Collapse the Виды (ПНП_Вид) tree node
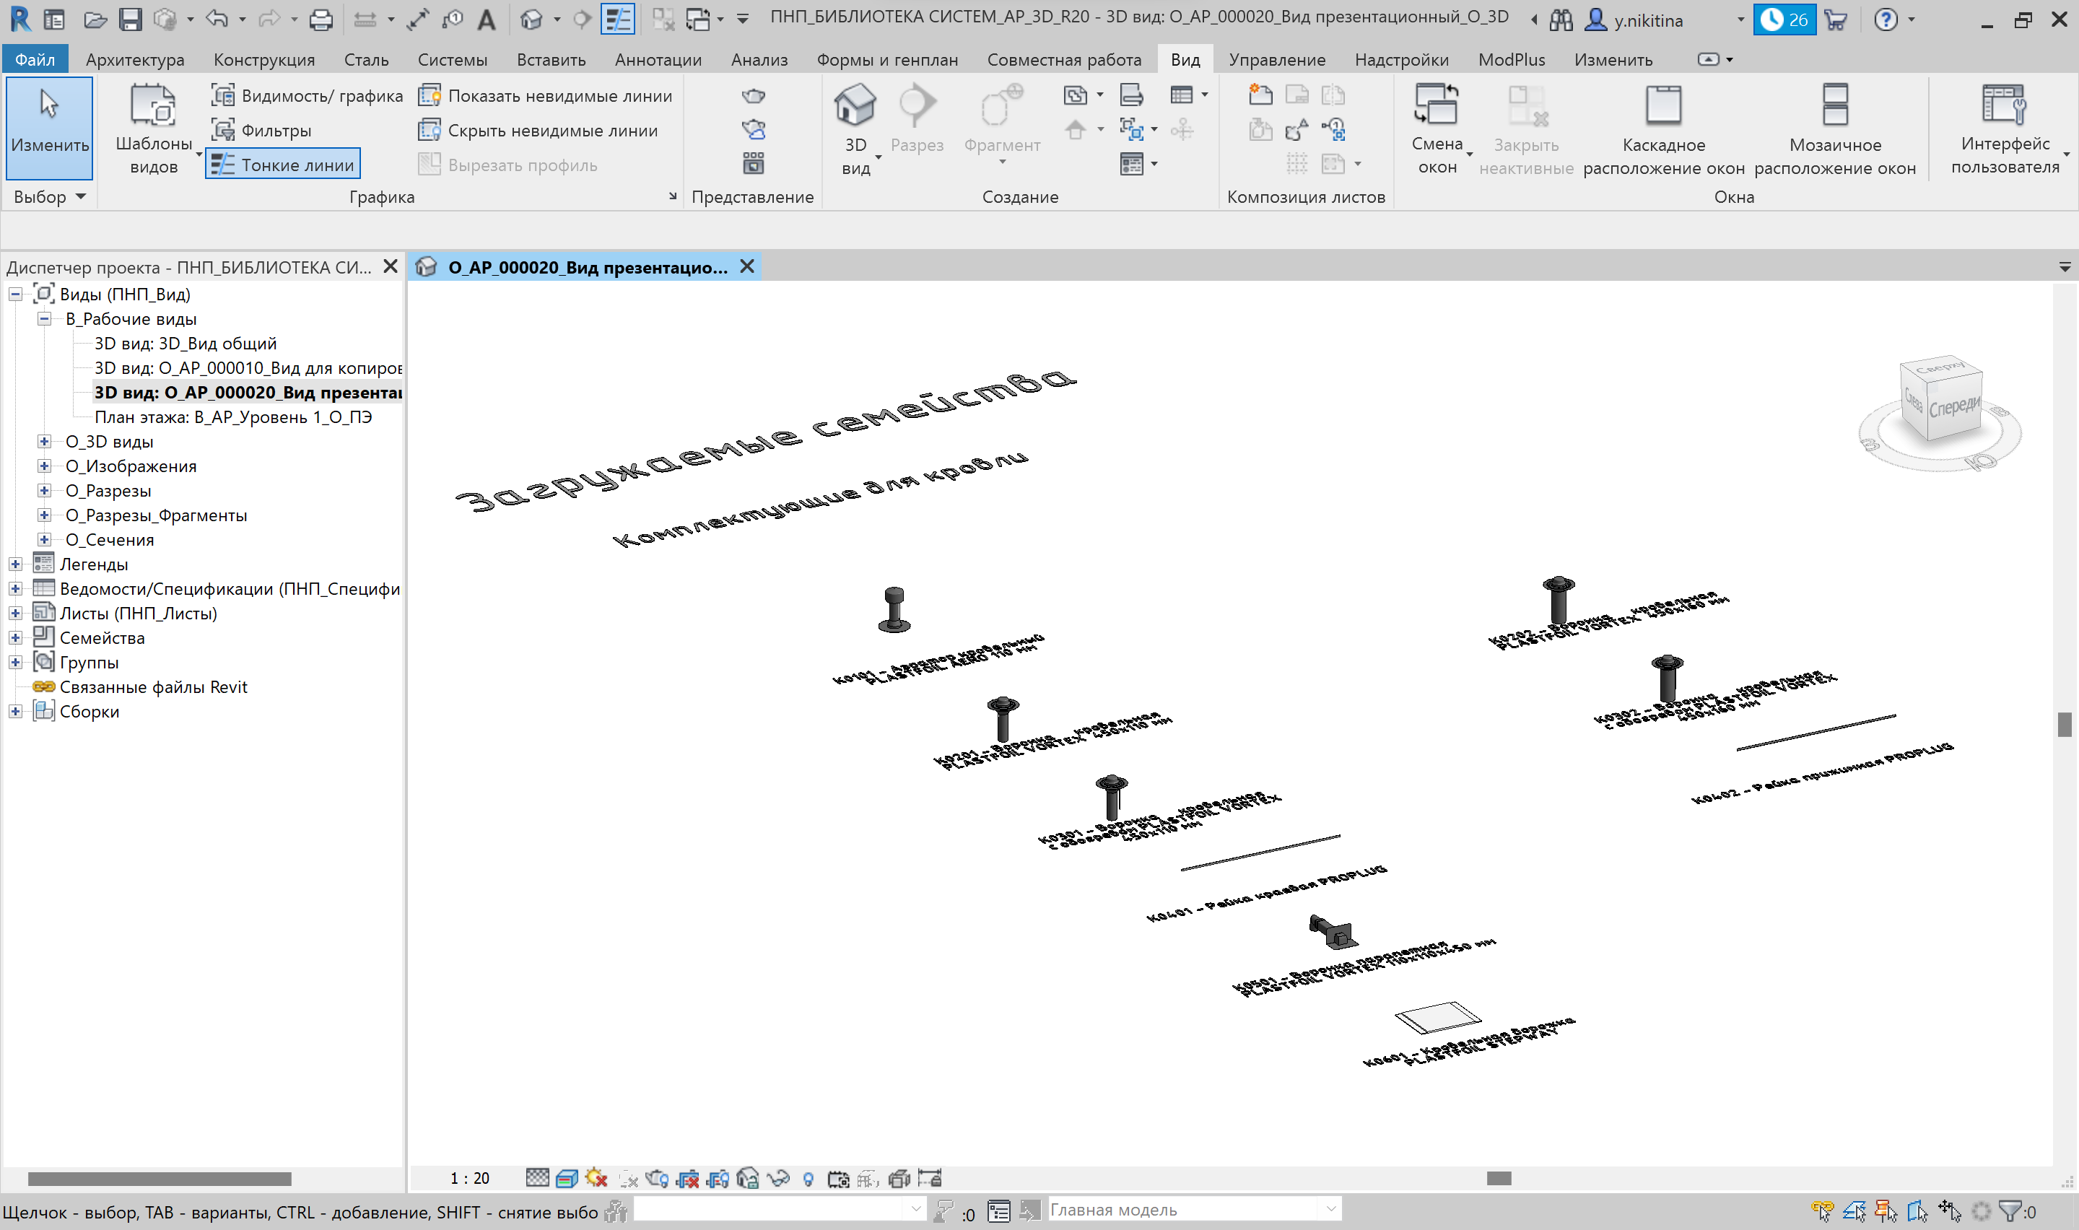2079x1230 pixels. click(15, 295)
